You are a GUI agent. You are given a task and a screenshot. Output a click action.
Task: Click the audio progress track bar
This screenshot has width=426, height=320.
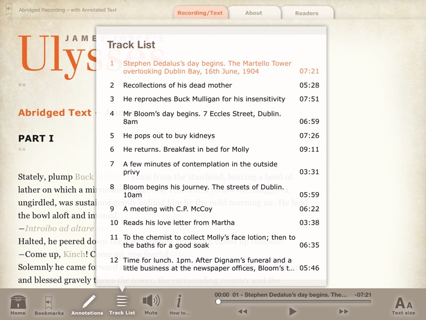[x=294, y=302]
